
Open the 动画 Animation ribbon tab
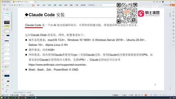[55, 5]
